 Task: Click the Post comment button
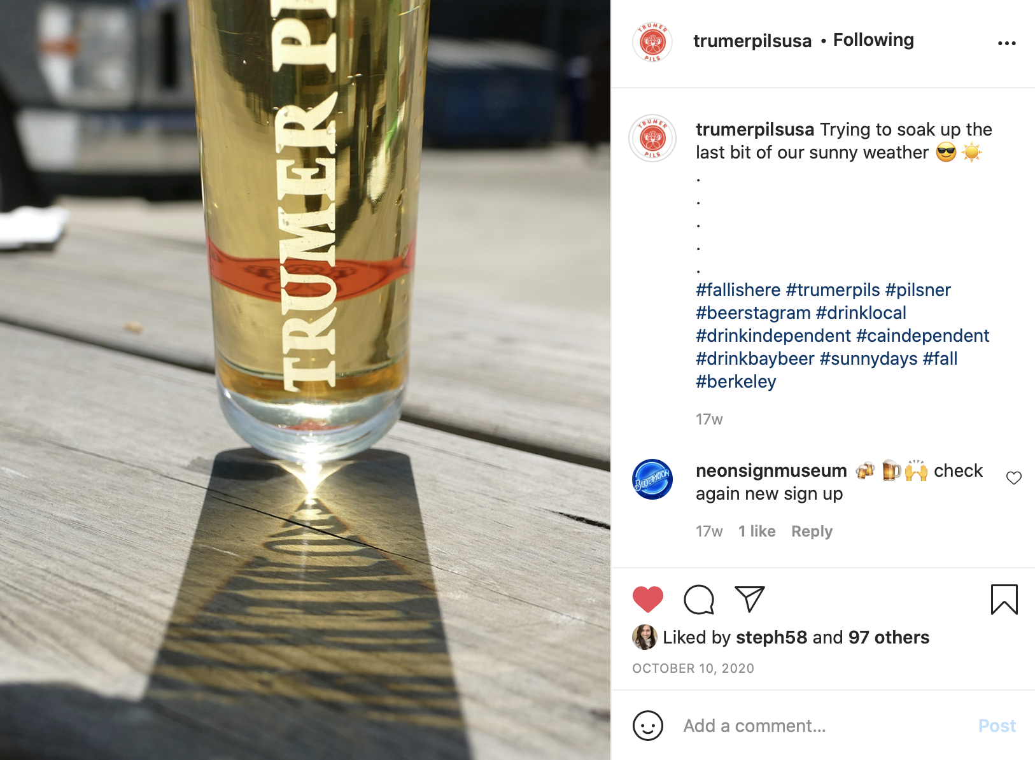click(x=997, y=726)
